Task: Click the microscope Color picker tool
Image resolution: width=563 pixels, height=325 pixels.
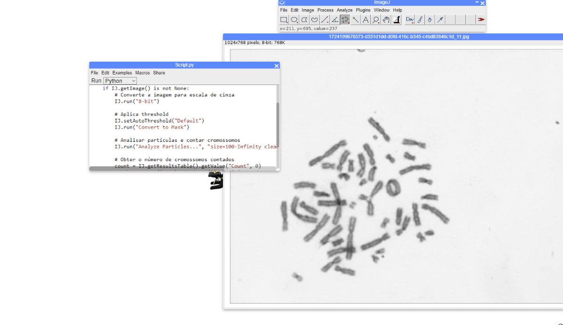Action: [396, 20]
